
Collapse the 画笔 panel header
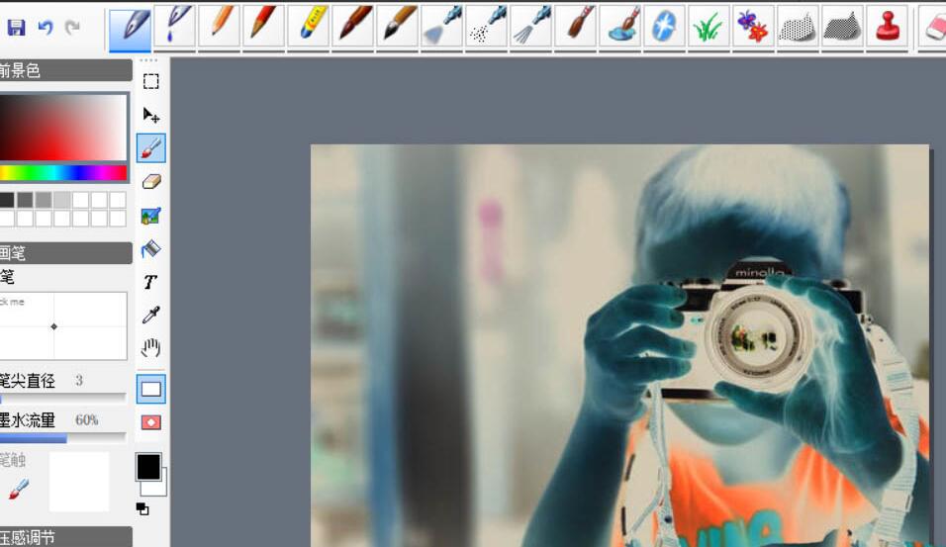65,253
